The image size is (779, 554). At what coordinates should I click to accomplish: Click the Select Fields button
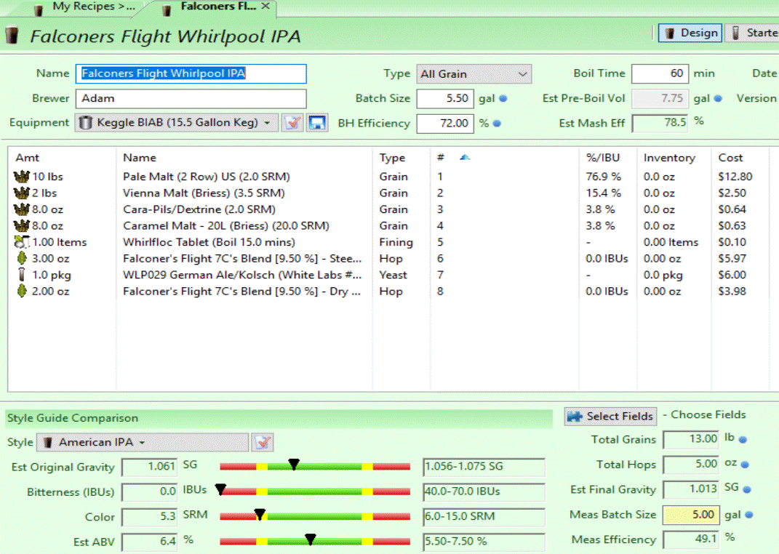tap(610, 416)
